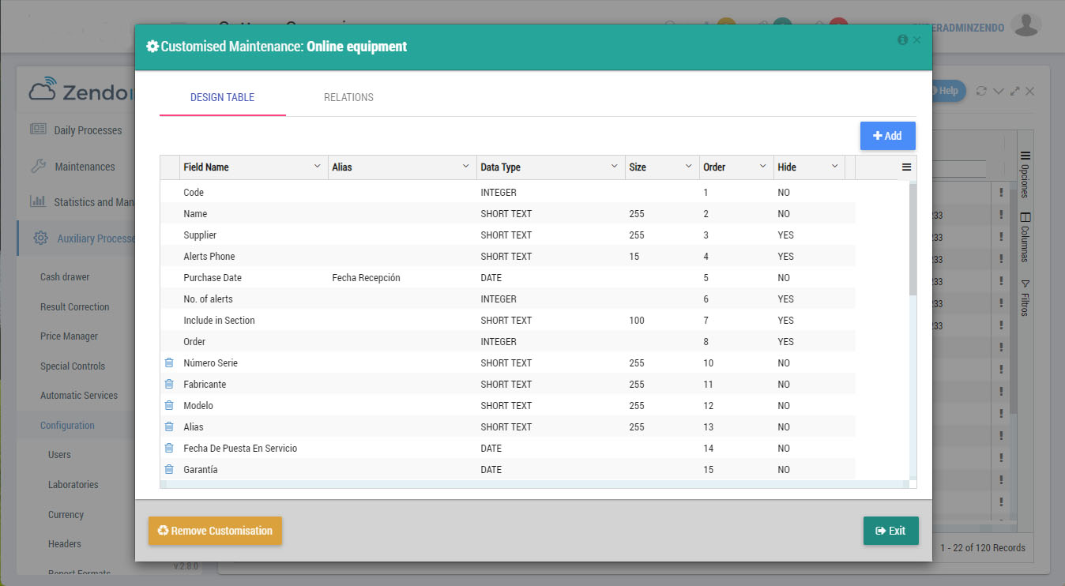The width and height of the screenshot is (1065, 586).
Task: Click the background panel expand arrows icon
Action: tap(1014, 91)
